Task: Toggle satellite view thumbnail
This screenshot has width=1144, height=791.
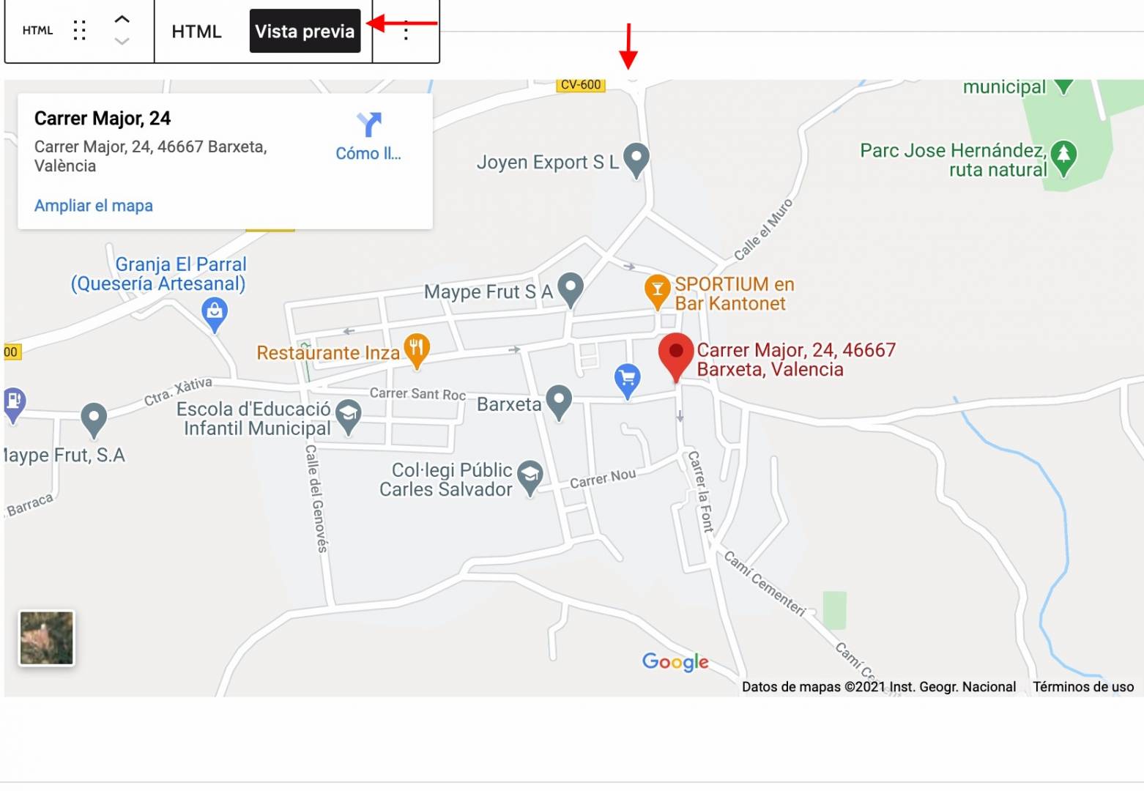Action: [47, 638]
